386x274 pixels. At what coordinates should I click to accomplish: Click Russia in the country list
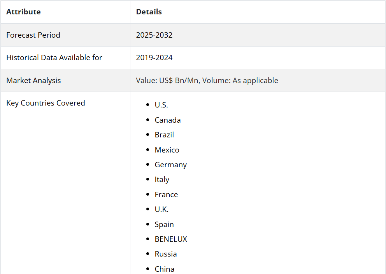166,254
